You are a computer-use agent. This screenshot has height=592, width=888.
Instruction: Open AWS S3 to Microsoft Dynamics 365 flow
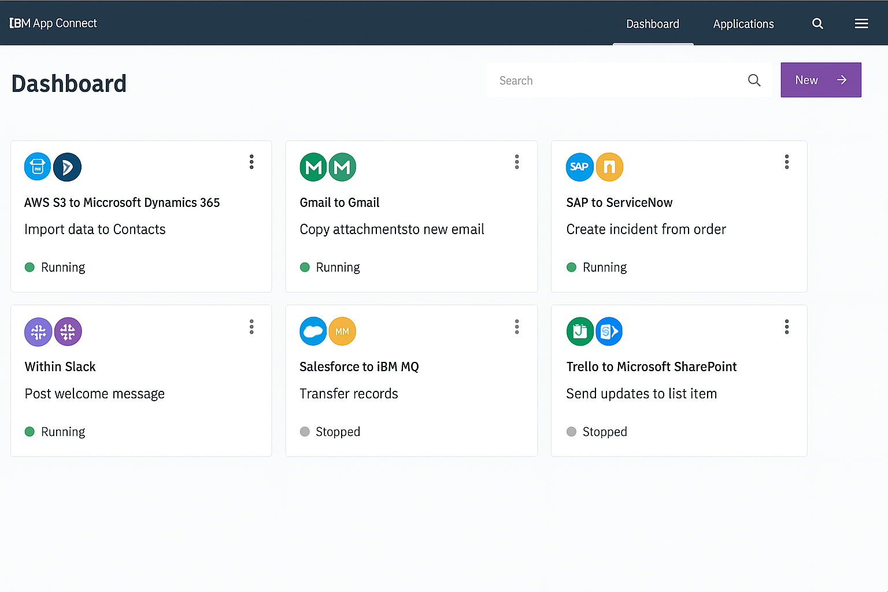click(x=122, y=202)
